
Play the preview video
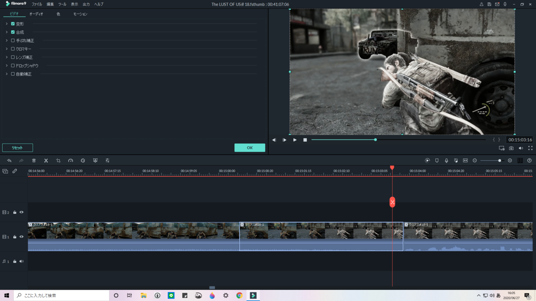[x=295, y=140]
